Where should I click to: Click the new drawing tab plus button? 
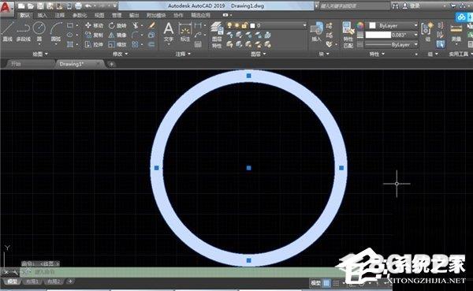coord(111,64)
